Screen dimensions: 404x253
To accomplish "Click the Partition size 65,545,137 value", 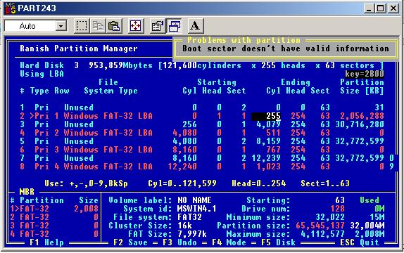I will (320, 226).
